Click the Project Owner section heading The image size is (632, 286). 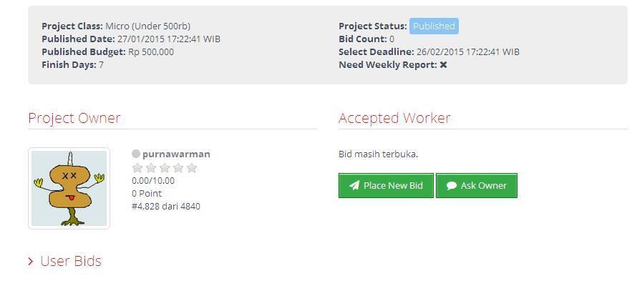pyautogui.click(x=74, y=118)
